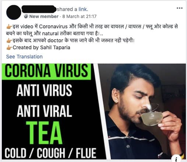This screenshot has height=162, width=187.
Task: Click the 'New member' label text
Action: coord(44,17)
